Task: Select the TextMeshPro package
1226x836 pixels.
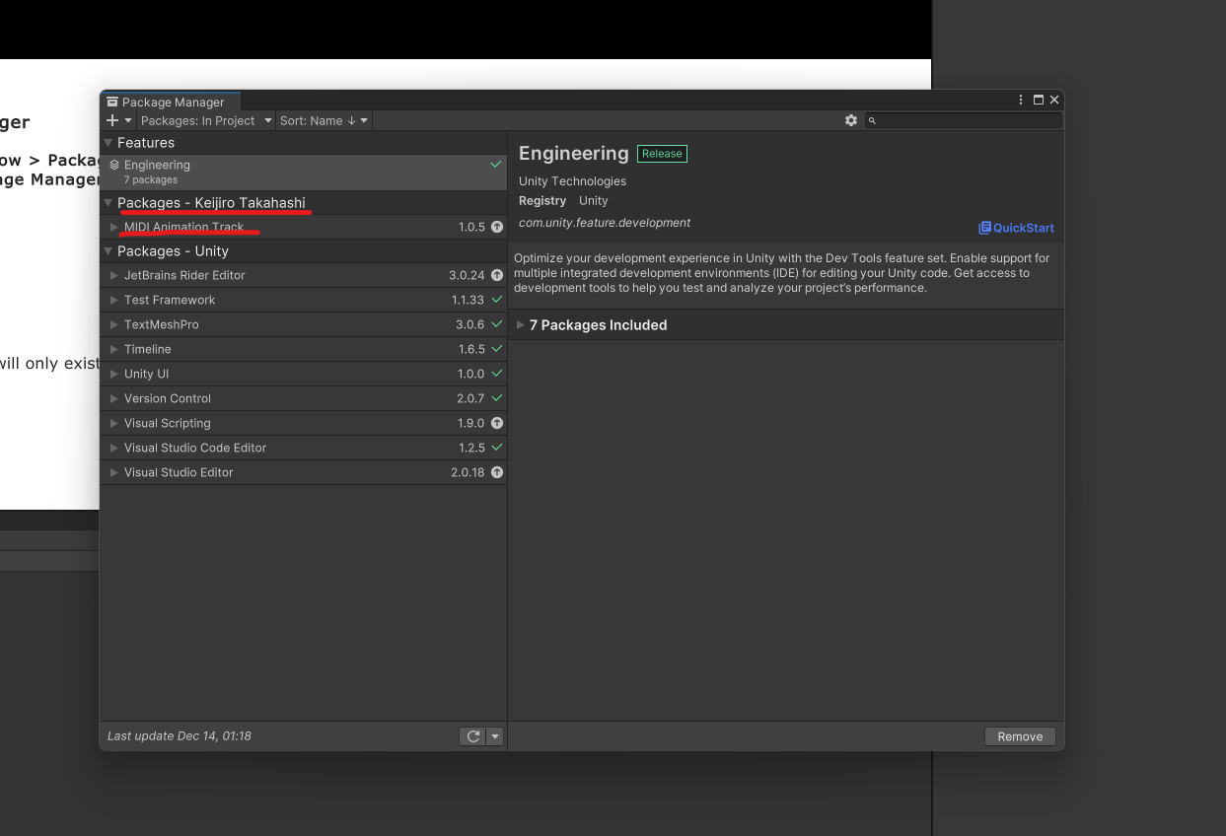Action: [304, 324]
